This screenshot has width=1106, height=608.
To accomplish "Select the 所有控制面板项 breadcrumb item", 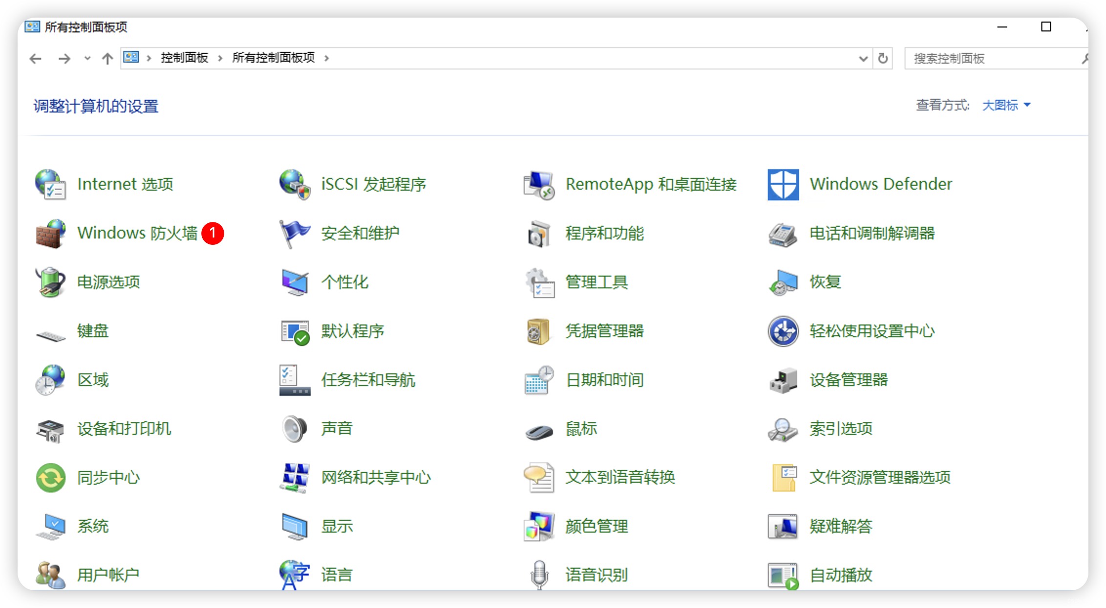I will [x=273, y=58].
